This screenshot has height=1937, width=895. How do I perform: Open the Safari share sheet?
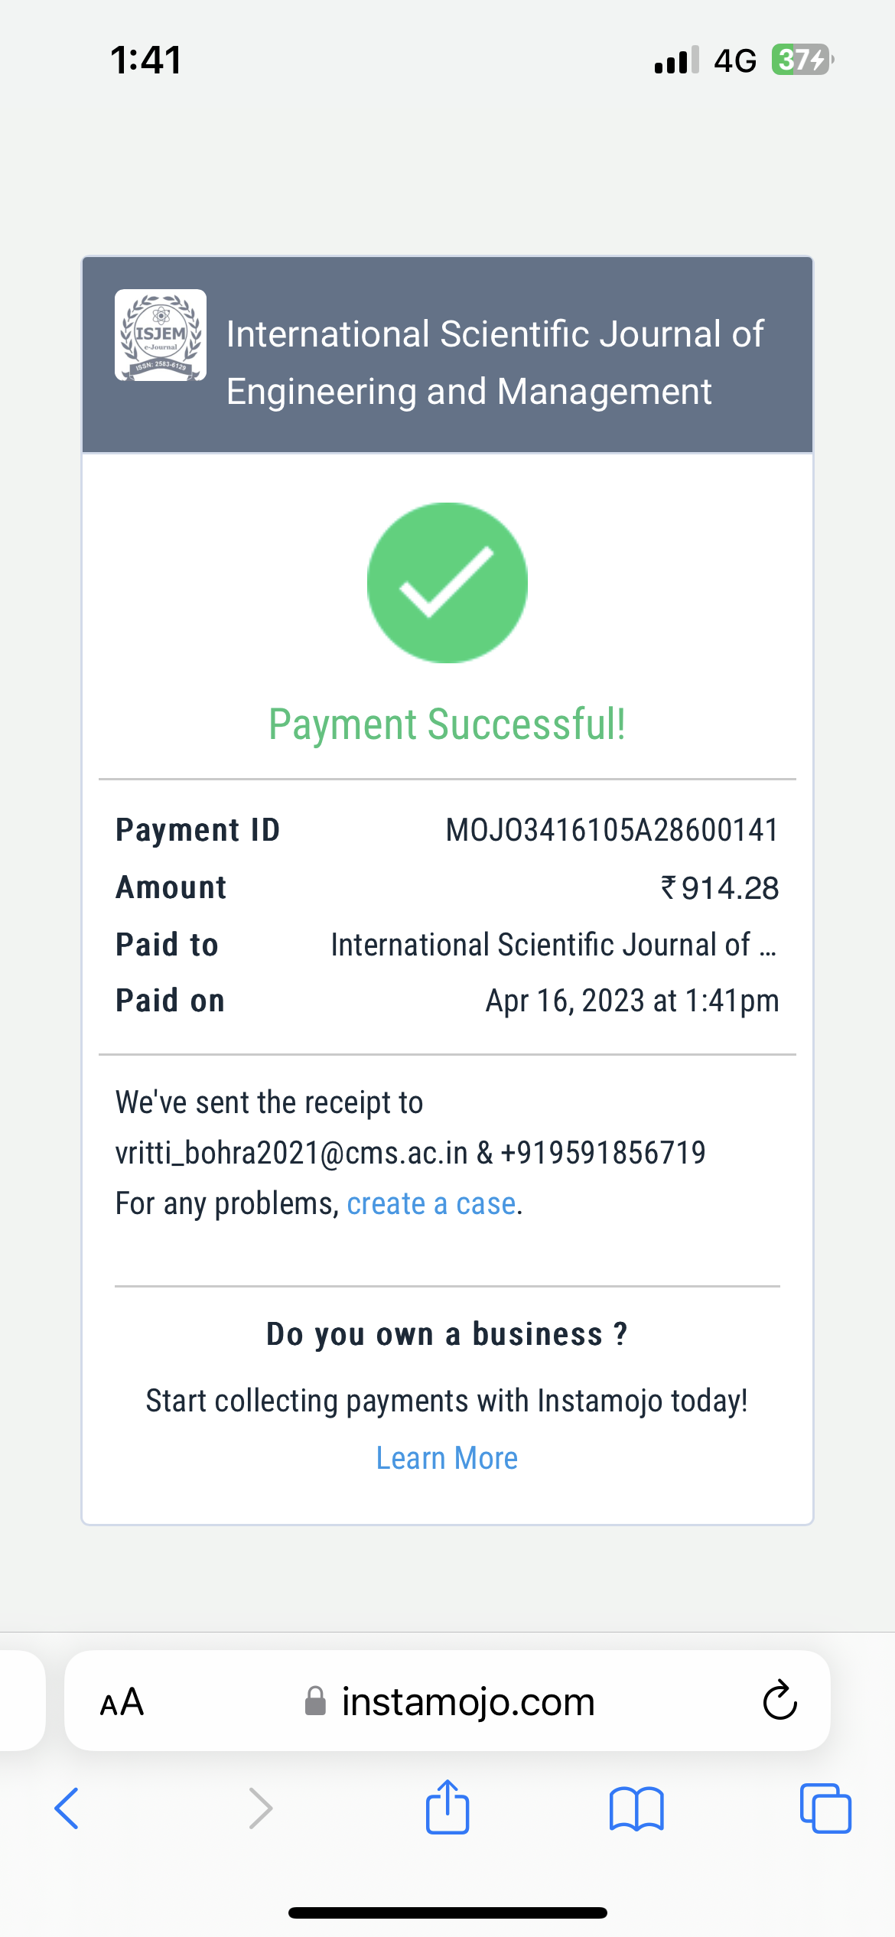[447, 1808]
